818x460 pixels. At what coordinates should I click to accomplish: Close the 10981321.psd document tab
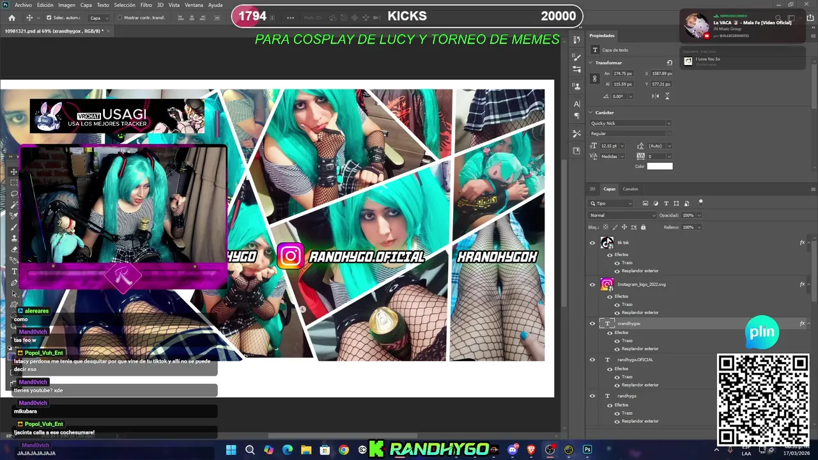(x=109, y=31)
